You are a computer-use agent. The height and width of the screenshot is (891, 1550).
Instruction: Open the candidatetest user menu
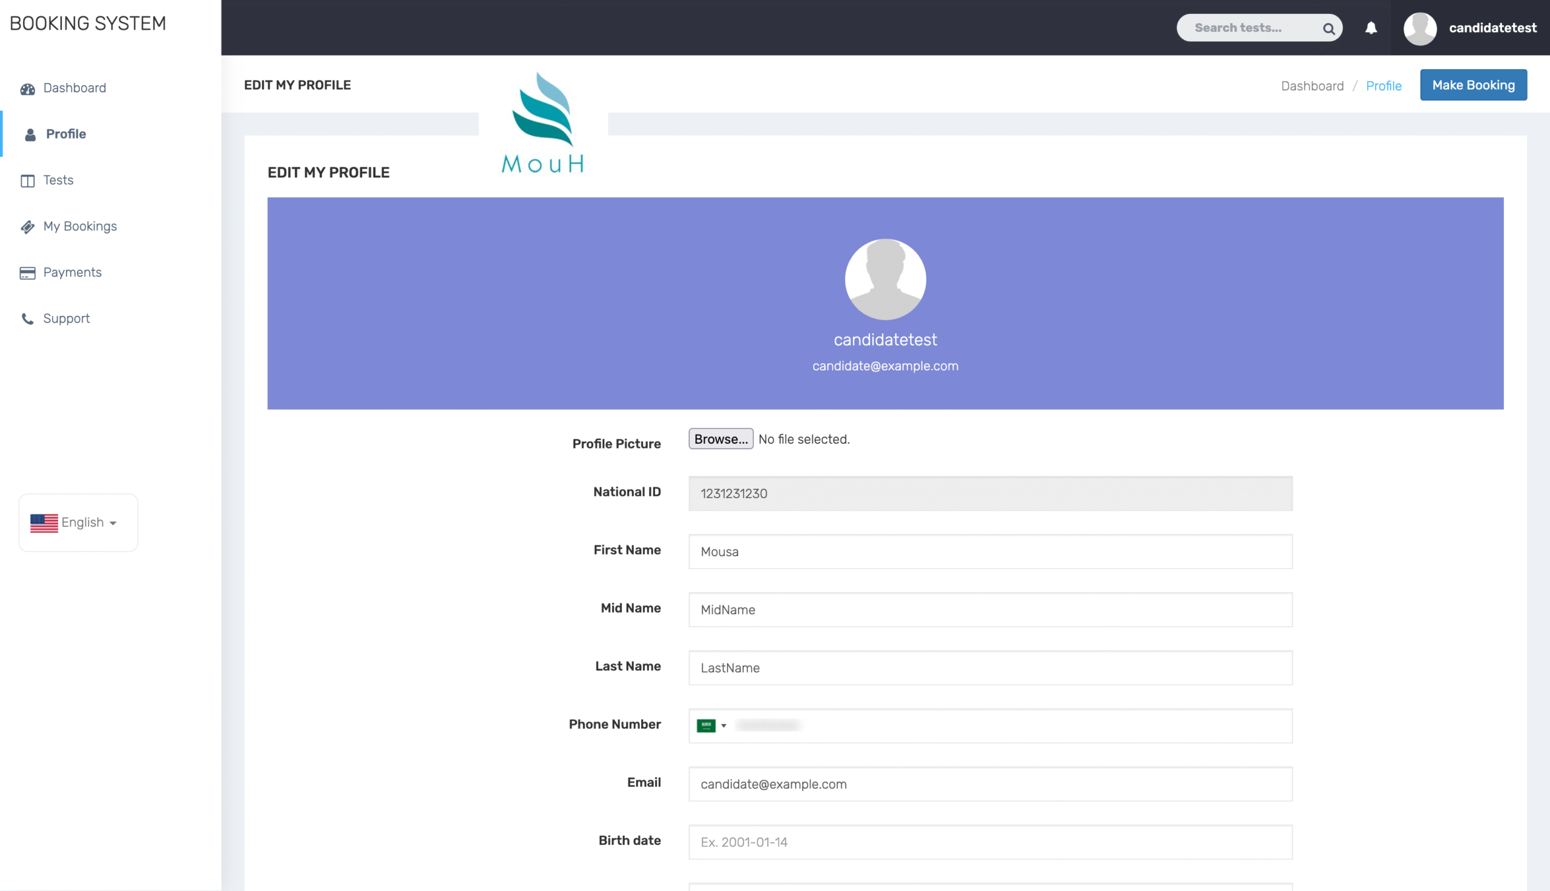tap(1470, 28)
